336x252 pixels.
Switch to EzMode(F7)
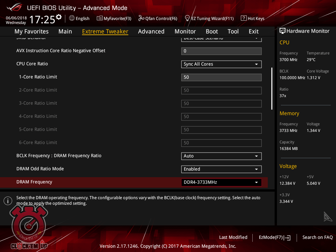274,237
